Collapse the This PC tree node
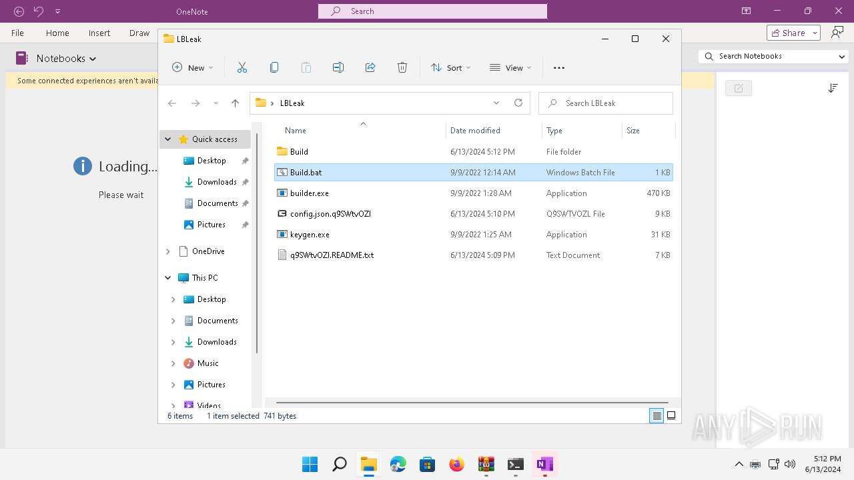The height and width of the screenshot is (480, 854). point(167,278)
